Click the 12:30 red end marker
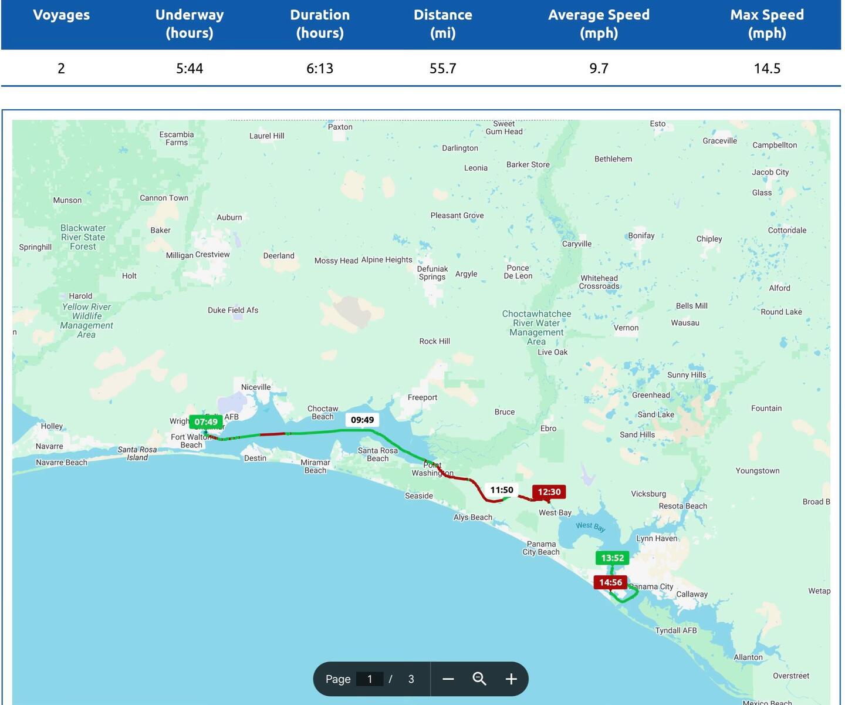Image resolution: width=845 pixels, height=705 pixels. pyautogui.click(x=549, y=492)
